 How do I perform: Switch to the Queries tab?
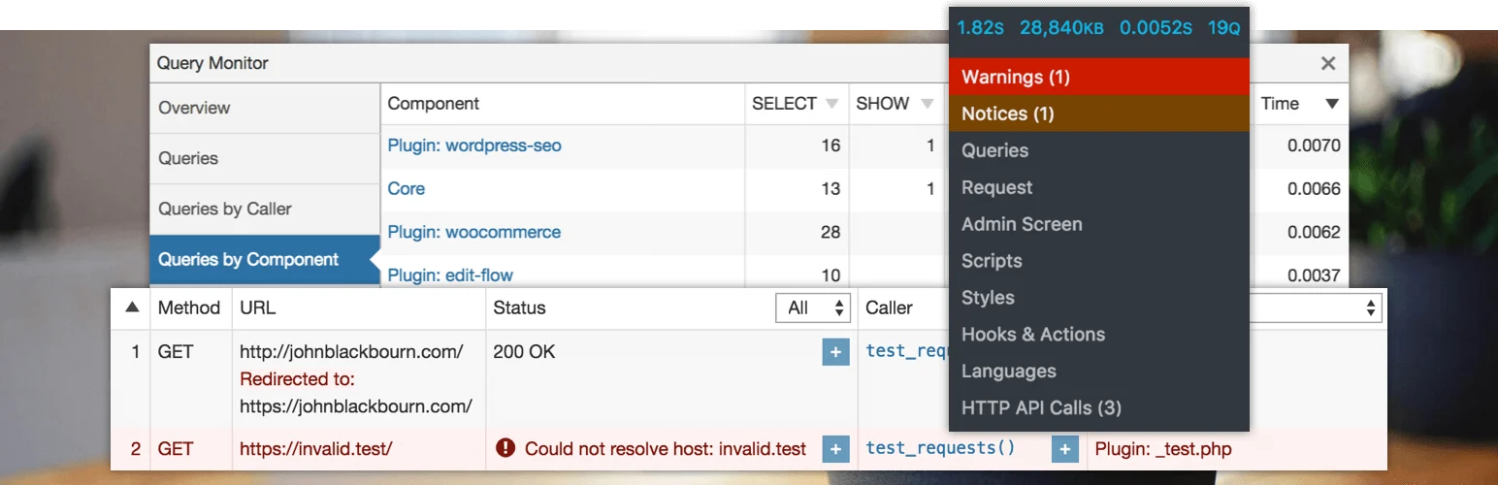click(x=264, y=158)
